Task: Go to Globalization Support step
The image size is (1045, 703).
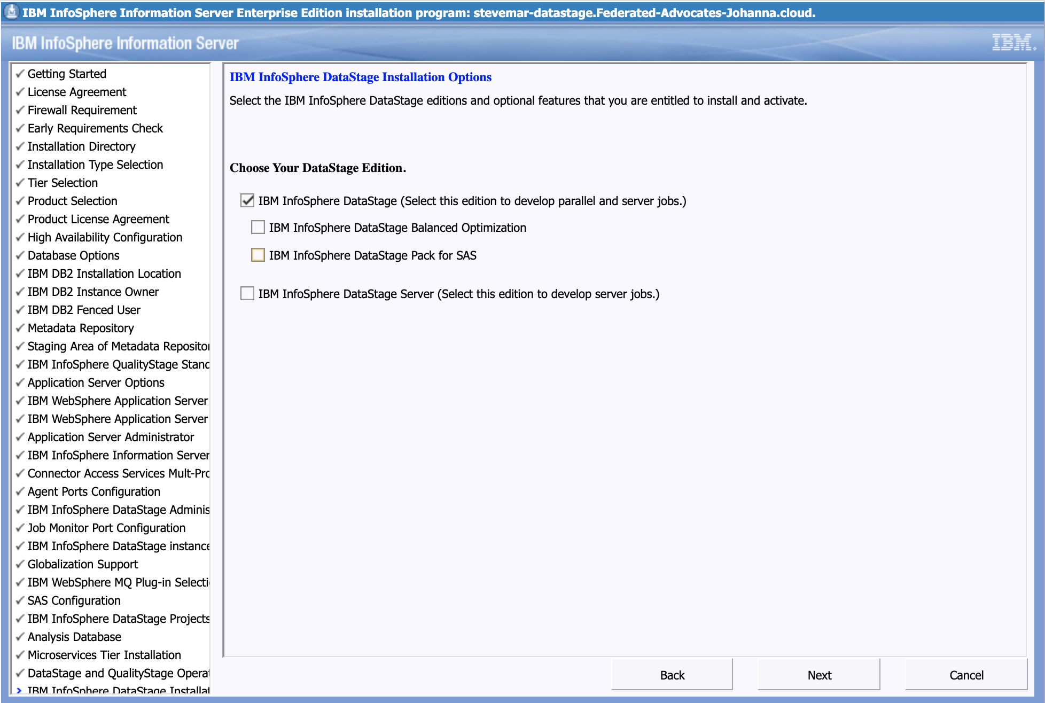Action: coord(83,564)
